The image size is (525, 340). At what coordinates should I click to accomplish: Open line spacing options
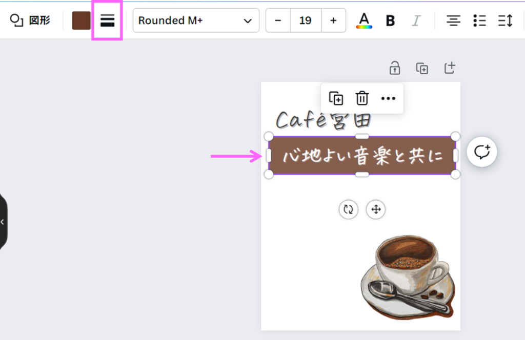[x=505, y=20]
